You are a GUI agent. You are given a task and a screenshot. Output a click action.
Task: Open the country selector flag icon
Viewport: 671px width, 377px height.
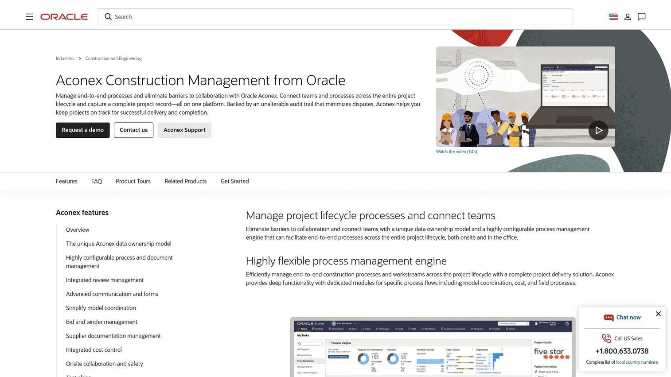[x=613, y=17]
